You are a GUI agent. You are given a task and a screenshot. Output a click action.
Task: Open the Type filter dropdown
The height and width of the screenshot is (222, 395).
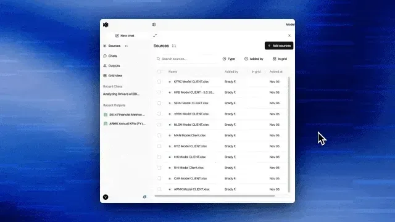(x=229, y=59)
